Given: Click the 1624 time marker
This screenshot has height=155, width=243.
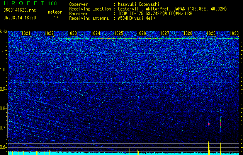Looking at the screenshot, I should pos(96,33).
